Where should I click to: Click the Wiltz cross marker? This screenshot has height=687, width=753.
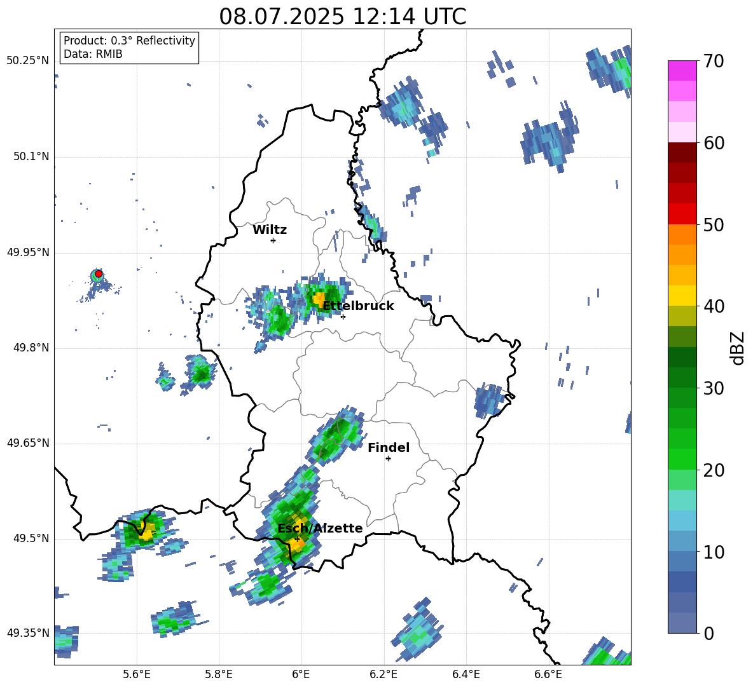pos(273,240)
